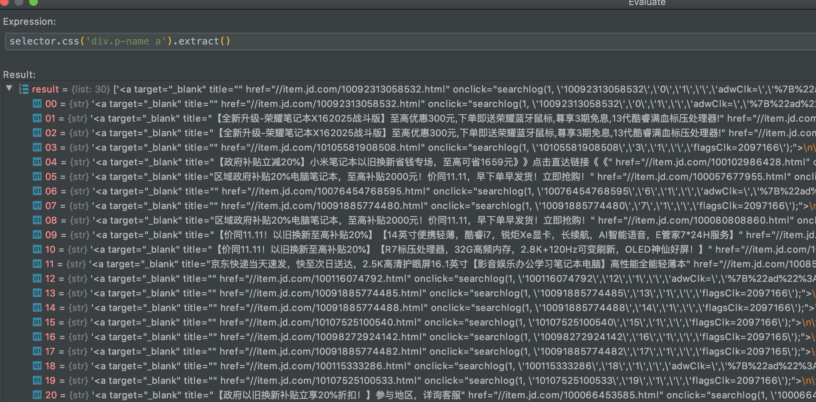Click the string icon of item 20
816x402 pixels.
tap(37, 395)
